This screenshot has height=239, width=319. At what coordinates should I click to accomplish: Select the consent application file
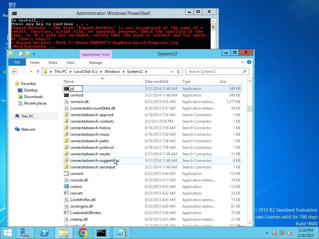click(152, 174)
